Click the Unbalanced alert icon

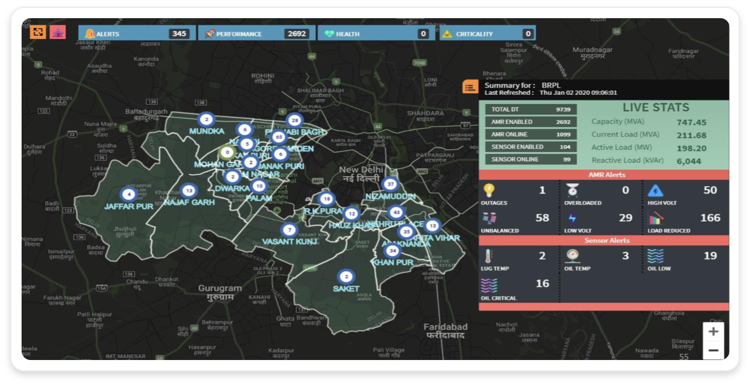pyautogui.click(x=489, y=218)
